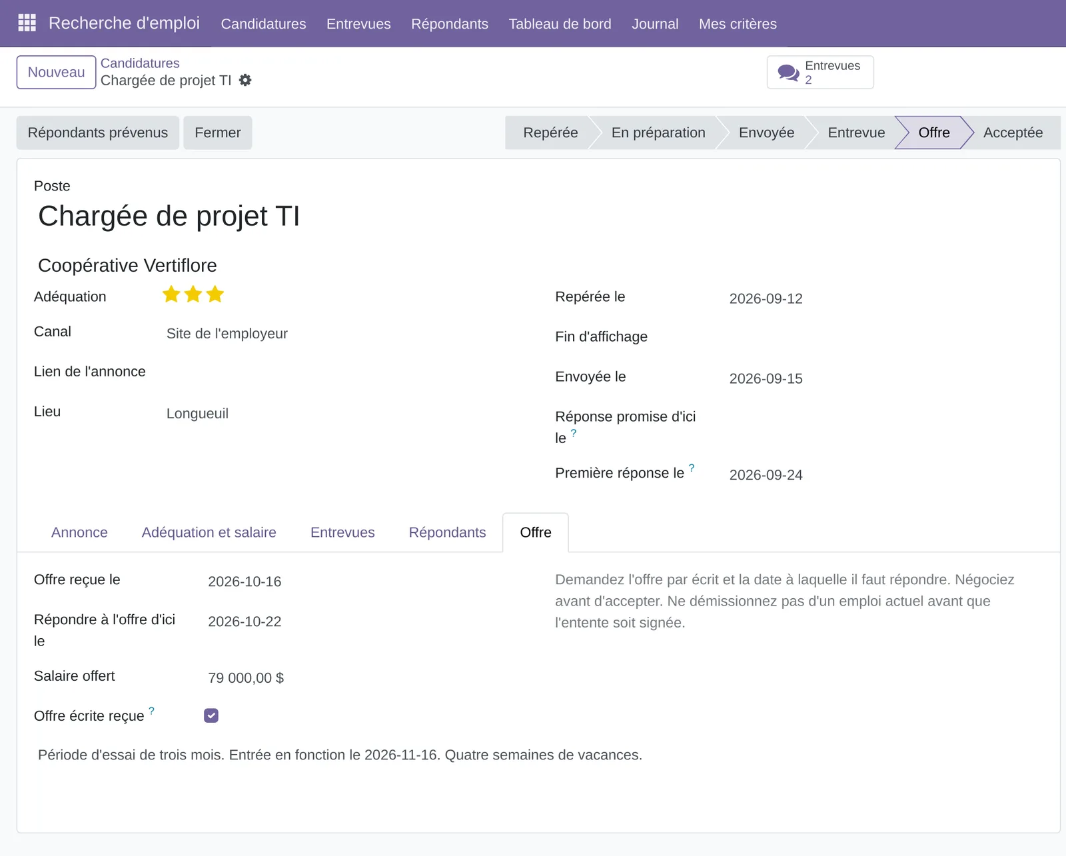Click the Entrevues chat bubbles icon

pyautogui.click(x=788, y=73)
